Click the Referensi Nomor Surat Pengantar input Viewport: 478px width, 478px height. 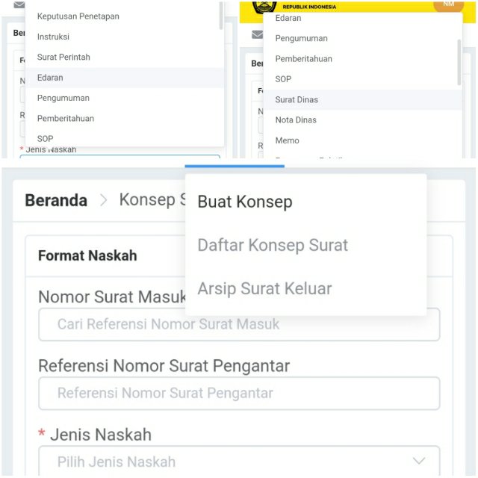239,393
